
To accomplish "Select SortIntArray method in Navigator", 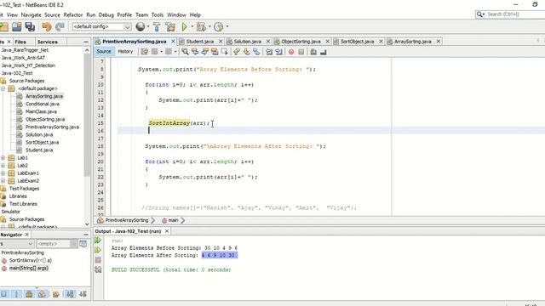I will point(31,260).
